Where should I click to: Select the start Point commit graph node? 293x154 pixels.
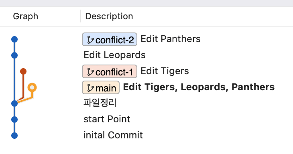(x=14, y=120)
